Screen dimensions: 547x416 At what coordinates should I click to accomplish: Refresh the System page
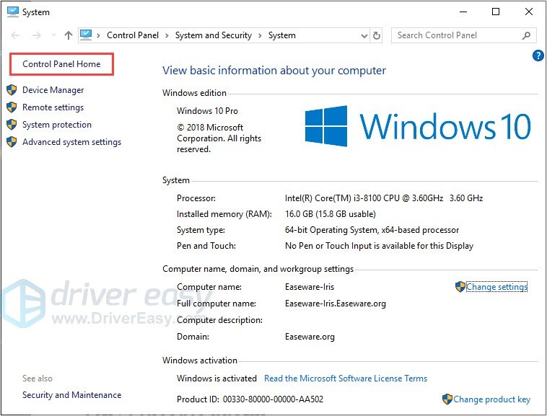(377, 35)
